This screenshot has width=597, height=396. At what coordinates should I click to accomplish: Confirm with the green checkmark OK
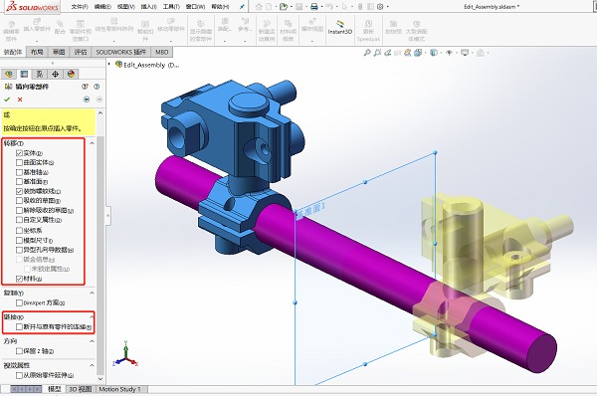click(x=7, y=99)
